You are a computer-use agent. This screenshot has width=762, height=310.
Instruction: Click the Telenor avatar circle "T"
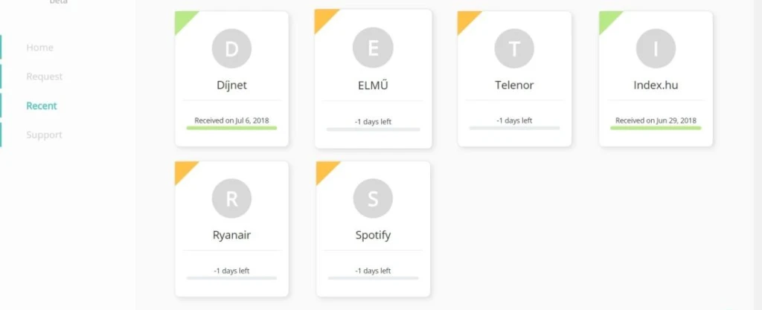[x=514, y=49]
